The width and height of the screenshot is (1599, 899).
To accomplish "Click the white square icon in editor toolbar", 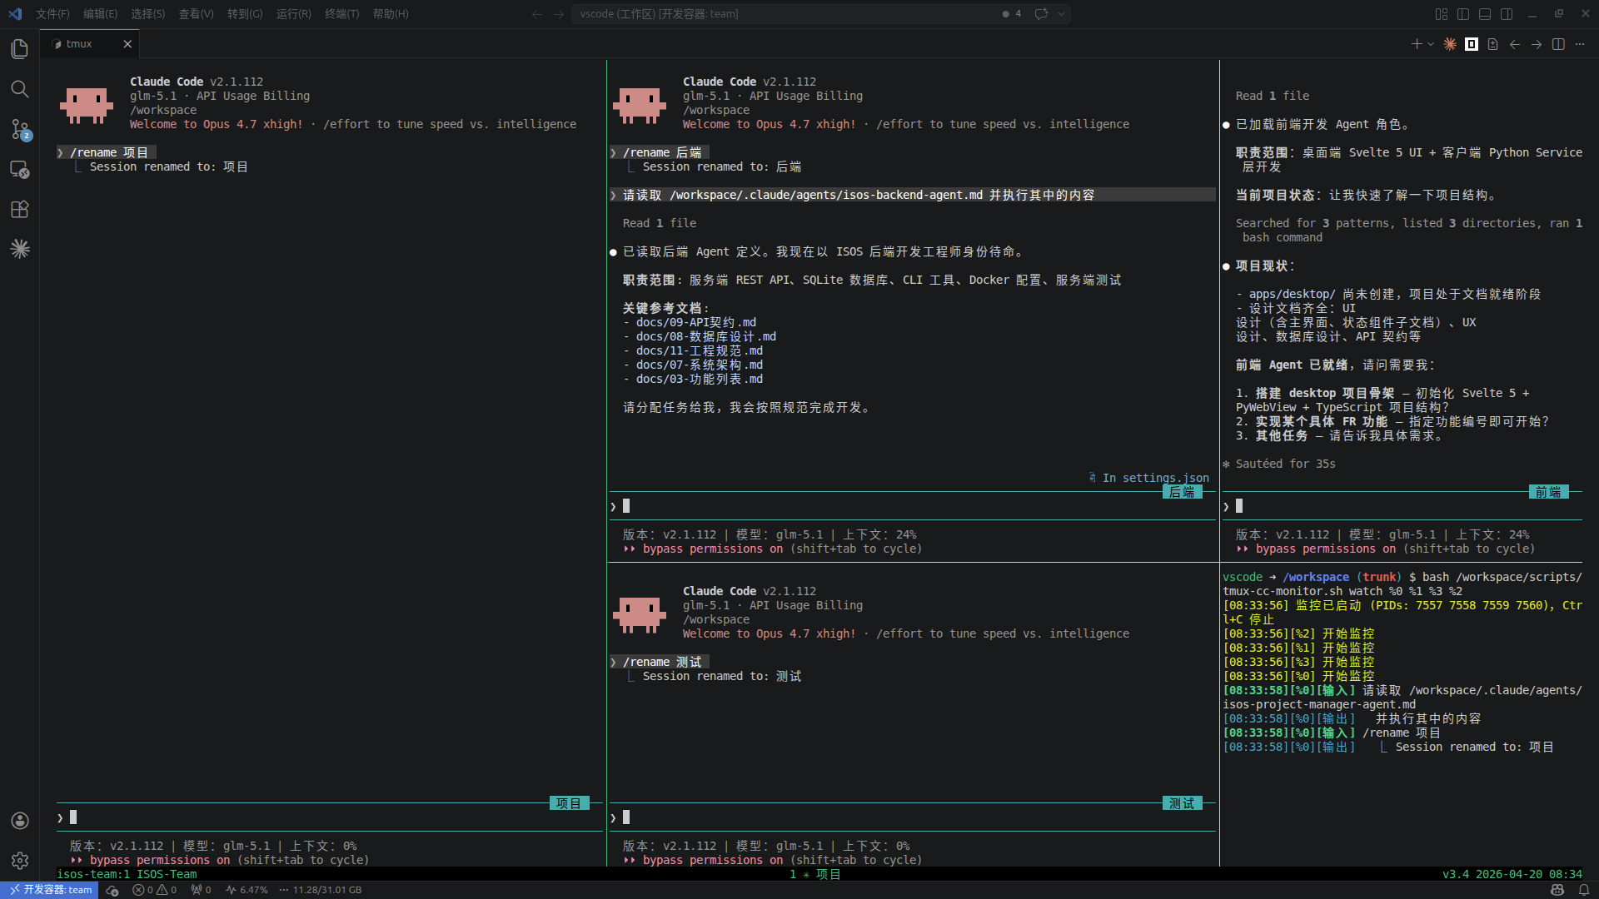I will tap(1472, 44).
